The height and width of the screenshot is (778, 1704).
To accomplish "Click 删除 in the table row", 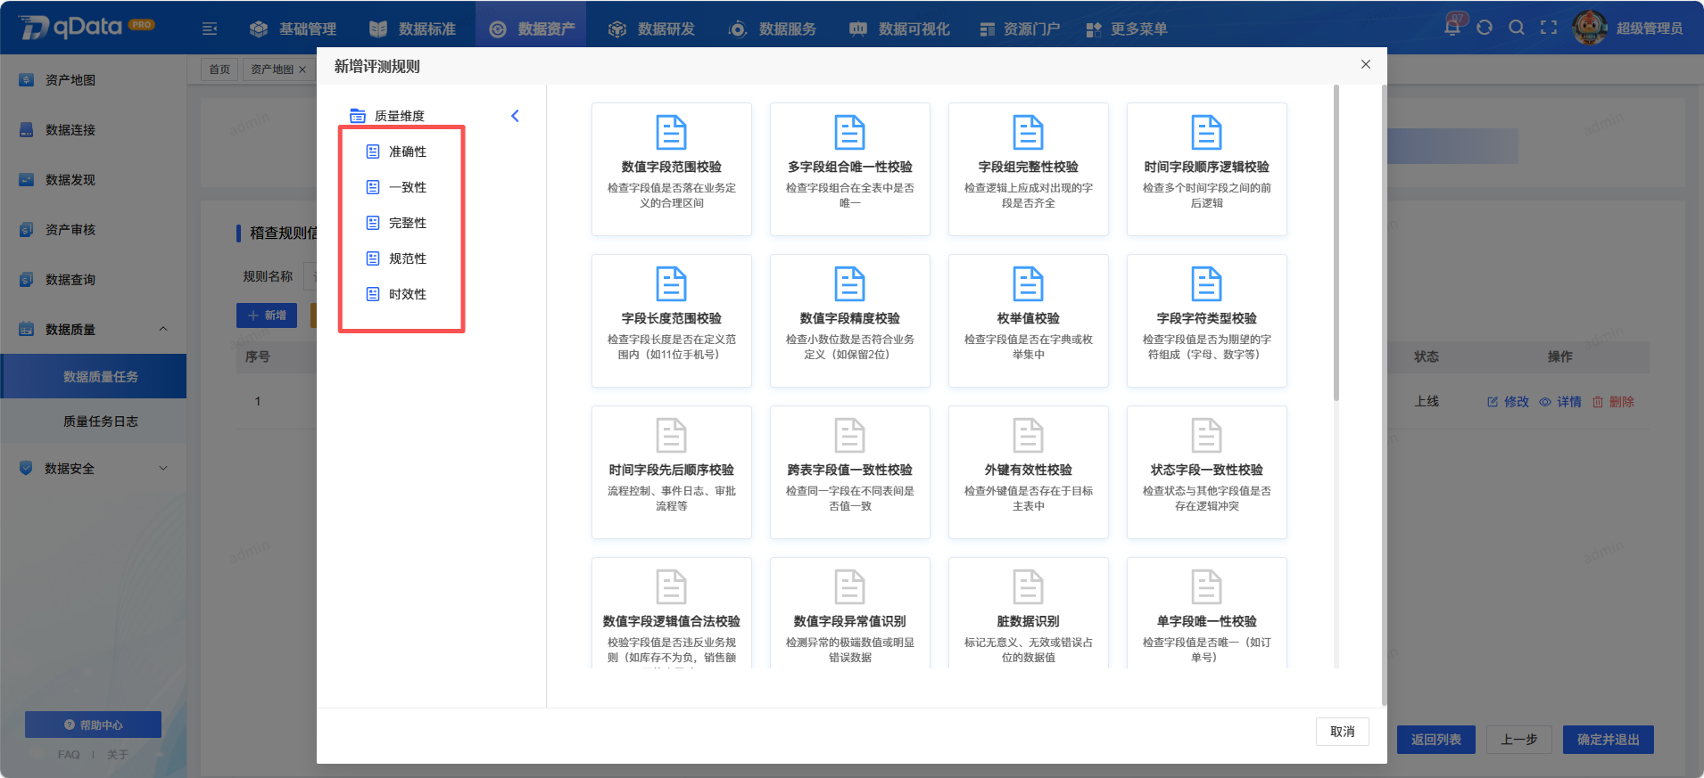I will pyautogui.click(x=1613, y=402).
